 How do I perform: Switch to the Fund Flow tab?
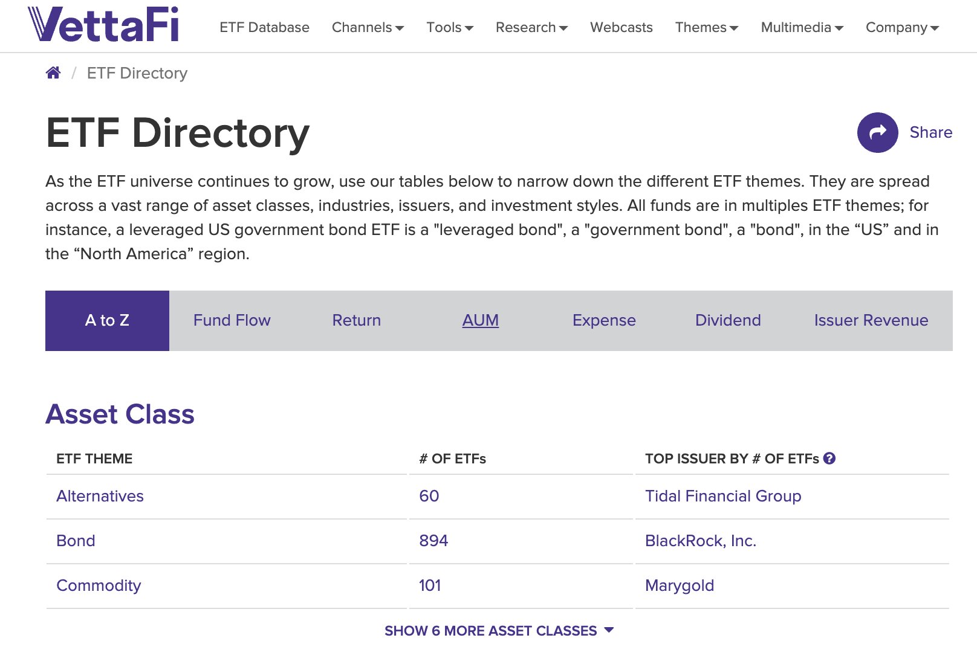[232, 321]
